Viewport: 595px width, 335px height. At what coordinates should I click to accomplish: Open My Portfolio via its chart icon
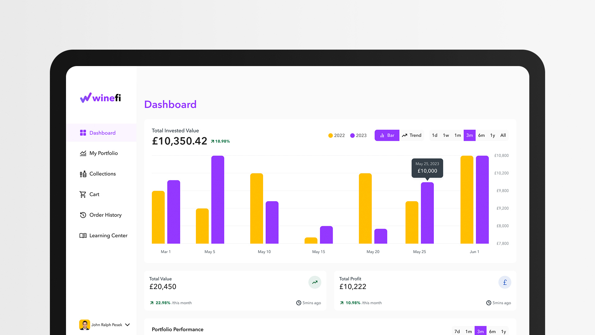[83, 153]
